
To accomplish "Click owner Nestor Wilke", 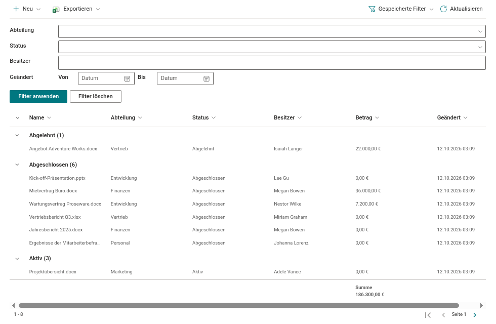I will pos(287,204).
